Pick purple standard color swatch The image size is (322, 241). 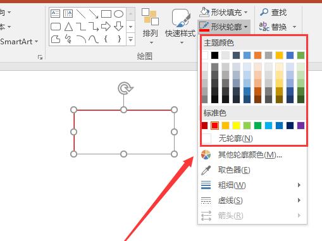[300, 125]
